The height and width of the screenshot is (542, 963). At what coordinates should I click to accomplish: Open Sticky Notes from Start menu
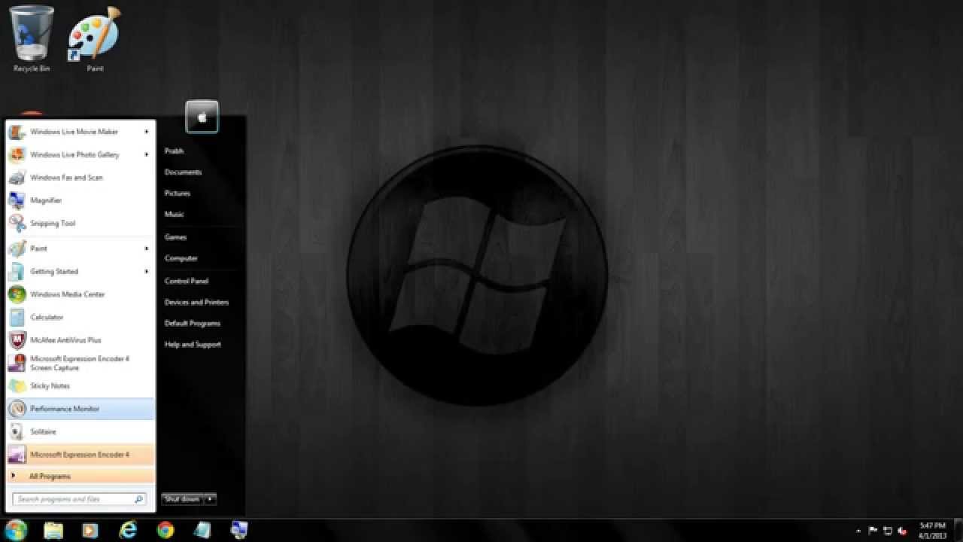[x=80, y=386]
